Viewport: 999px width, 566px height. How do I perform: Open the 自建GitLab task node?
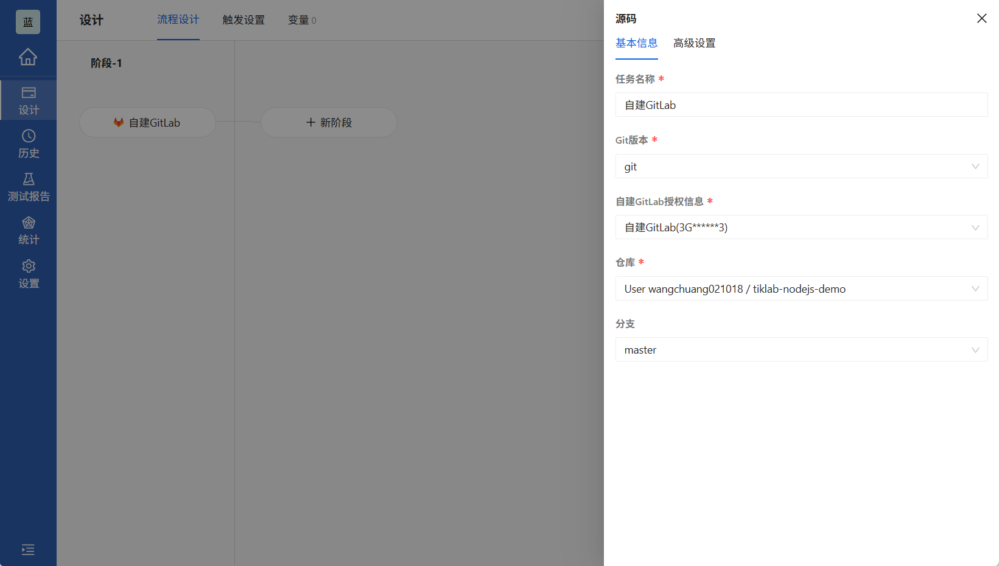point(153,122)
